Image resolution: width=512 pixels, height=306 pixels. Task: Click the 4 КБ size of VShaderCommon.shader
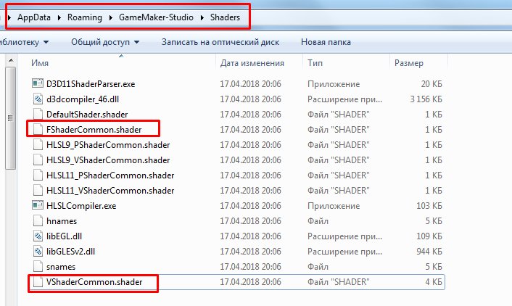click(x=433, y=282)
